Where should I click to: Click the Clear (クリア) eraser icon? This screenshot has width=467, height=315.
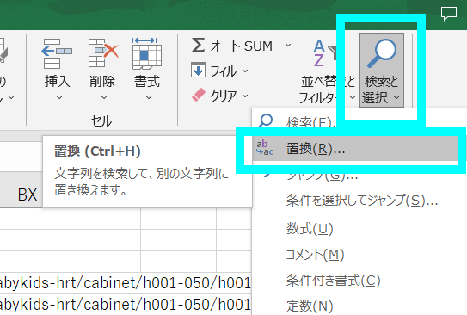[198, 95]
